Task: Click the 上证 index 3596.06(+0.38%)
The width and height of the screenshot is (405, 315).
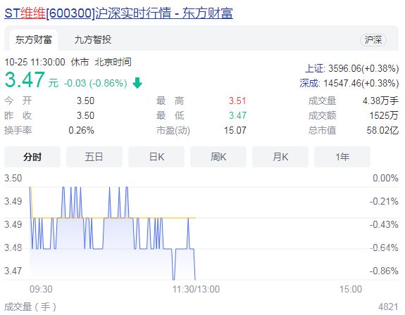Action: pos(351,69)
